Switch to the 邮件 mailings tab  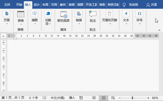pos(63,5)
